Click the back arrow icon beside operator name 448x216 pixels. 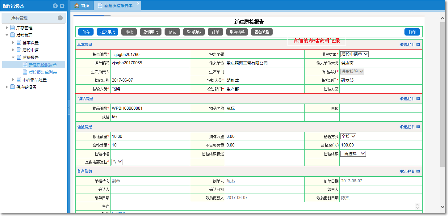[x=55, y=6]
